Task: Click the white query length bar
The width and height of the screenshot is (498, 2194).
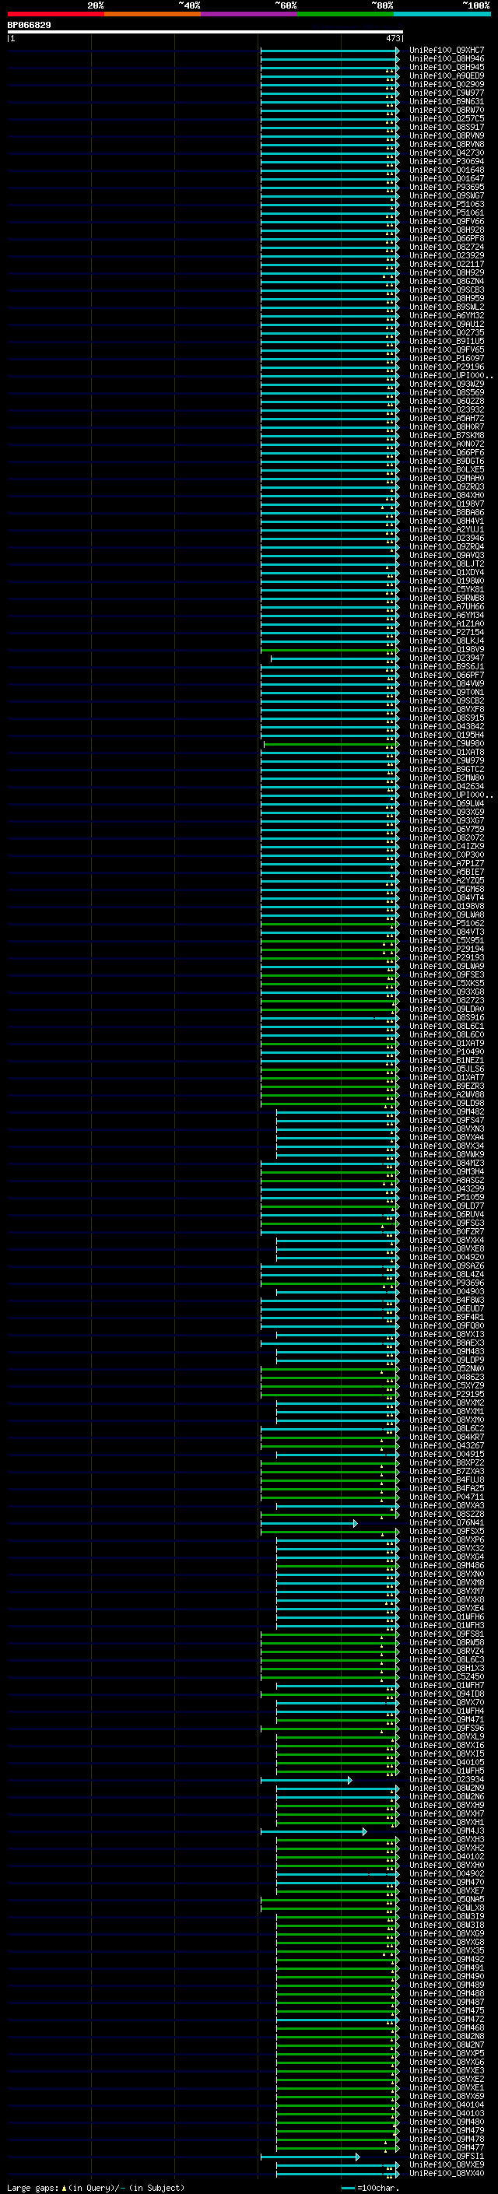Action: (x=205, y=33)
